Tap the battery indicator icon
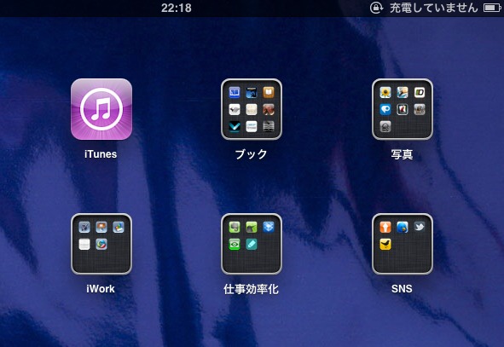Viewport: 504px width, 347px height. pyautogui.click(x=492, y=8)
